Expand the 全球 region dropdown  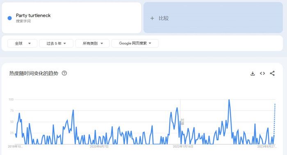(x=22, y=43)
